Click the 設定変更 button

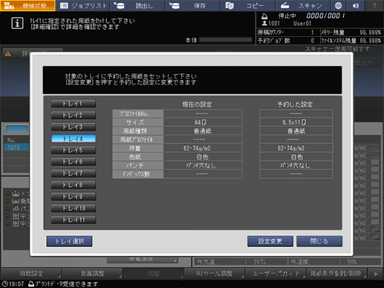(x=270, y=241)
